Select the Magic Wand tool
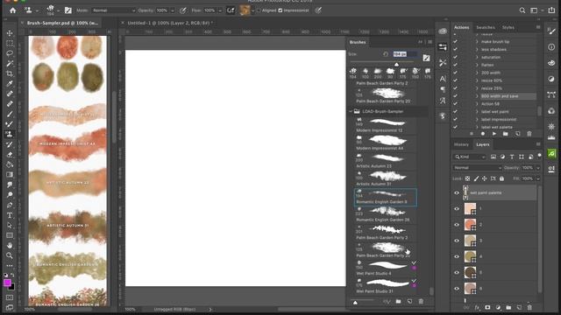 click(10, 64)
